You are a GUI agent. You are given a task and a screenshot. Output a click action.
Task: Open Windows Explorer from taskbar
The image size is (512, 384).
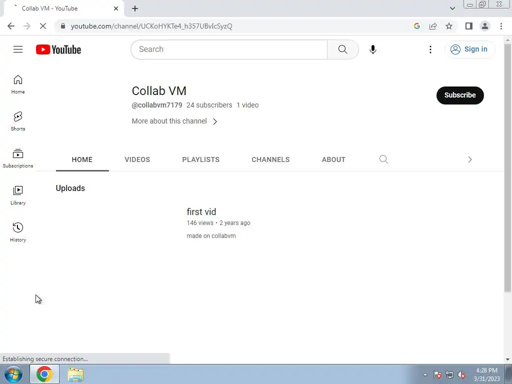(75, 374)
